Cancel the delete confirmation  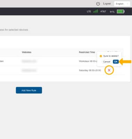pyautogui.click(x=107, y=62)
